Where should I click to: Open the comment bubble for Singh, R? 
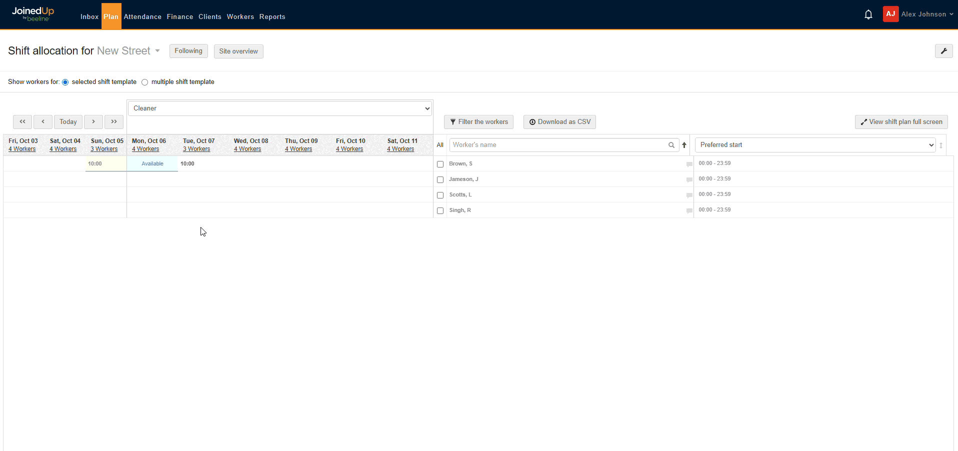tap(689, 211)
